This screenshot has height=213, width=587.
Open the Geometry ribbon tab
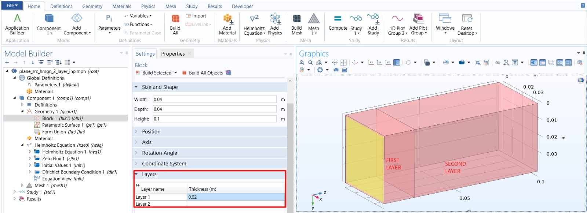tap(92, 6)
